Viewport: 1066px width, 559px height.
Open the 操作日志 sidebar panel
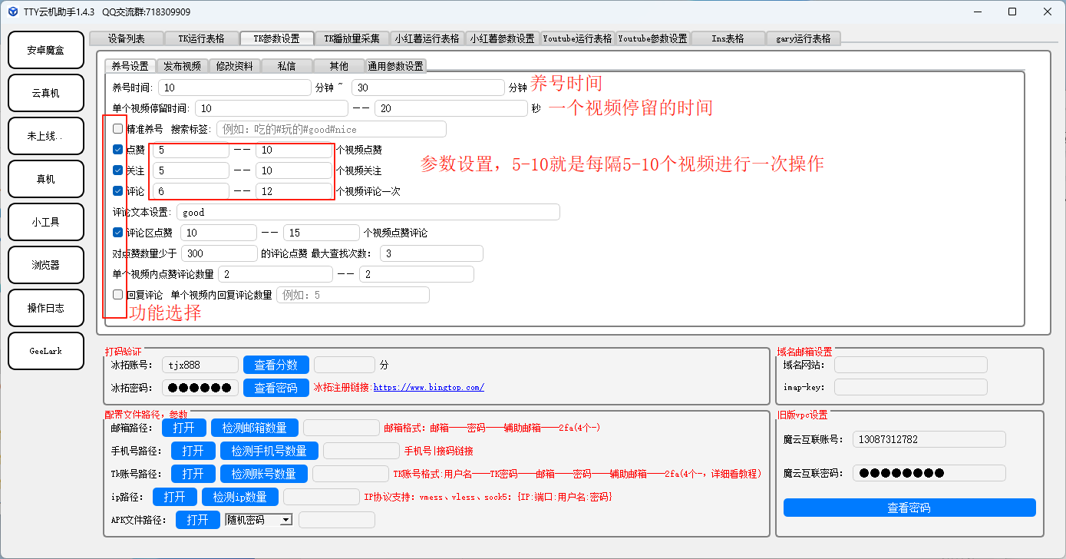coord(45,308)
